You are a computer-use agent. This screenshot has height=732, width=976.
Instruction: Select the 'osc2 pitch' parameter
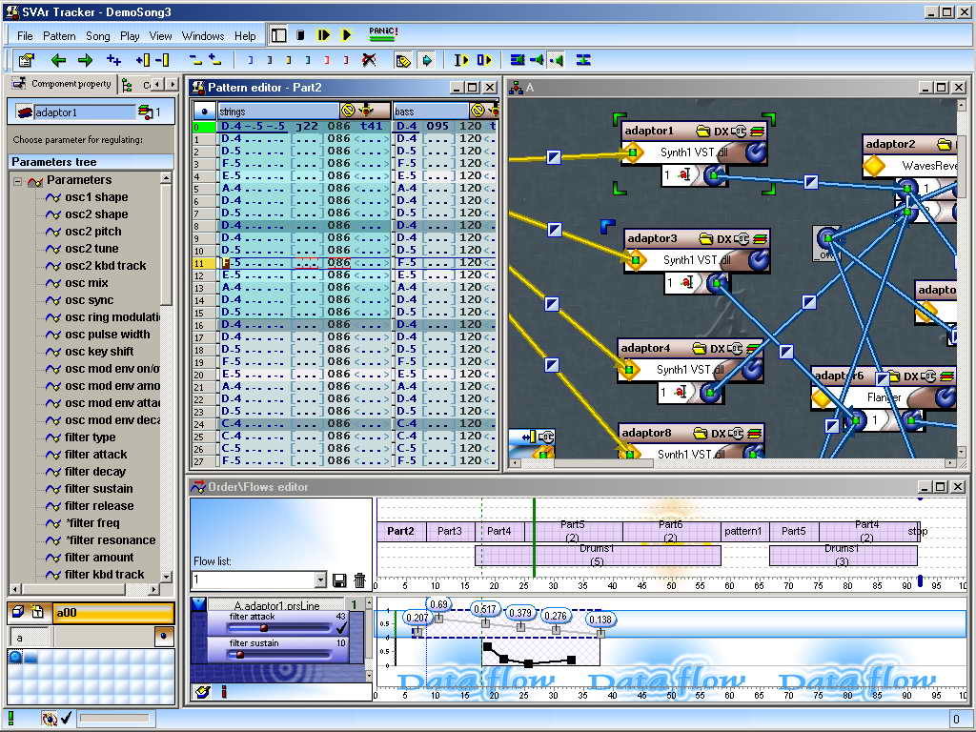92,232
